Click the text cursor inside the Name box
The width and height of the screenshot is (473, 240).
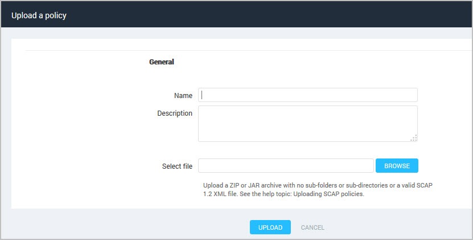pyautogui.click(x=202, y=95)
